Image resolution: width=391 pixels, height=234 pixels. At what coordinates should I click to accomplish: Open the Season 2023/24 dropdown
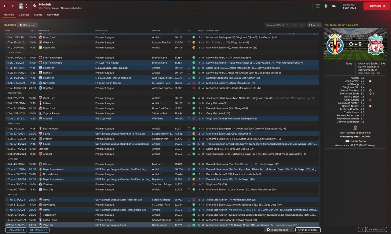277,25
